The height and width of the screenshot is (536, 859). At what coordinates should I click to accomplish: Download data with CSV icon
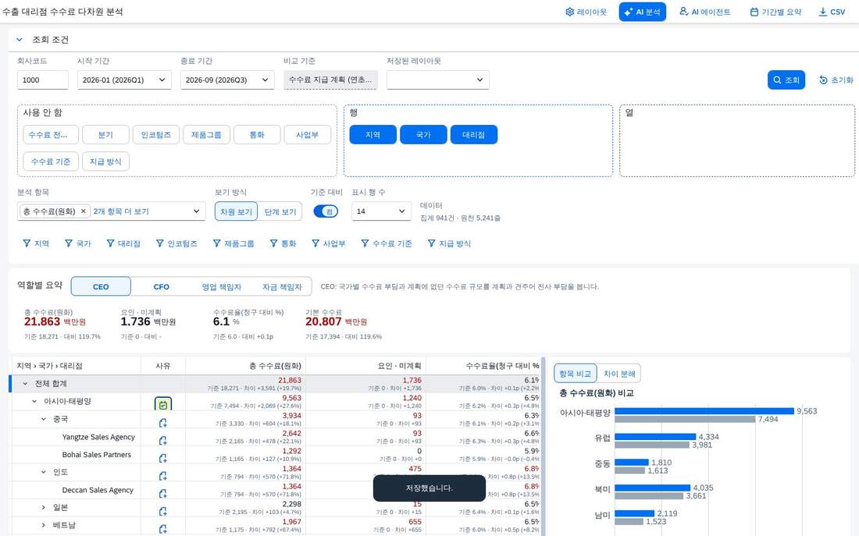(x=823, y=12)
